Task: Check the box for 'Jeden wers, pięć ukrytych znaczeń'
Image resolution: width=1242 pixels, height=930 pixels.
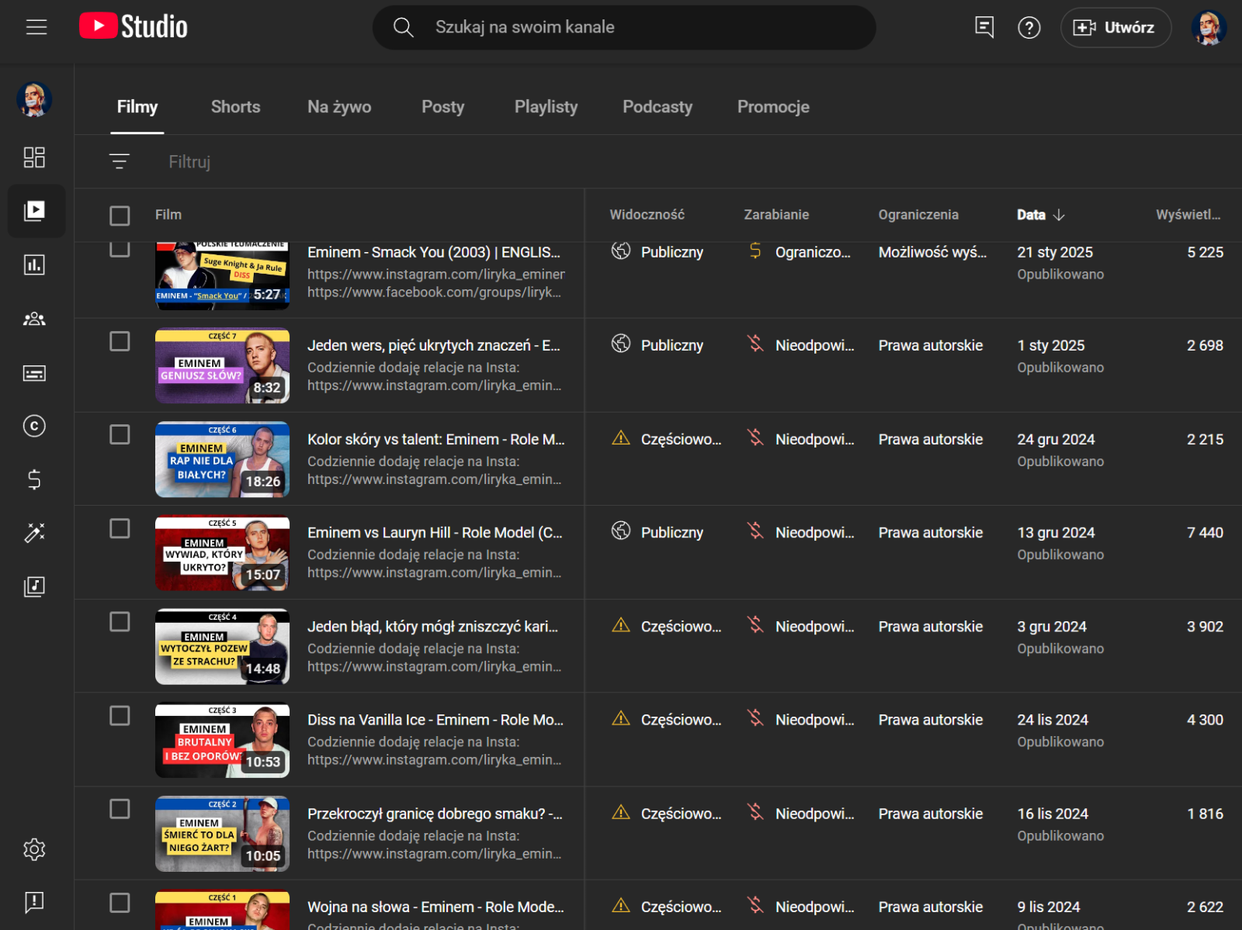Action: (x=120, y=341)
